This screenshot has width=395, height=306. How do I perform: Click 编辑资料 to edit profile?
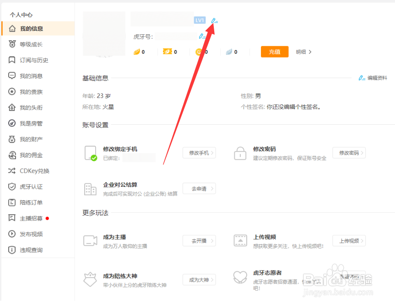pos(373,78)
